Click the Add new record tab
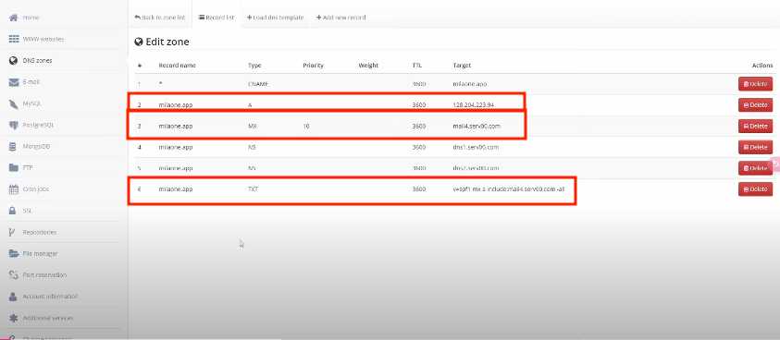 pyautogui.click(x=340, y=18)
